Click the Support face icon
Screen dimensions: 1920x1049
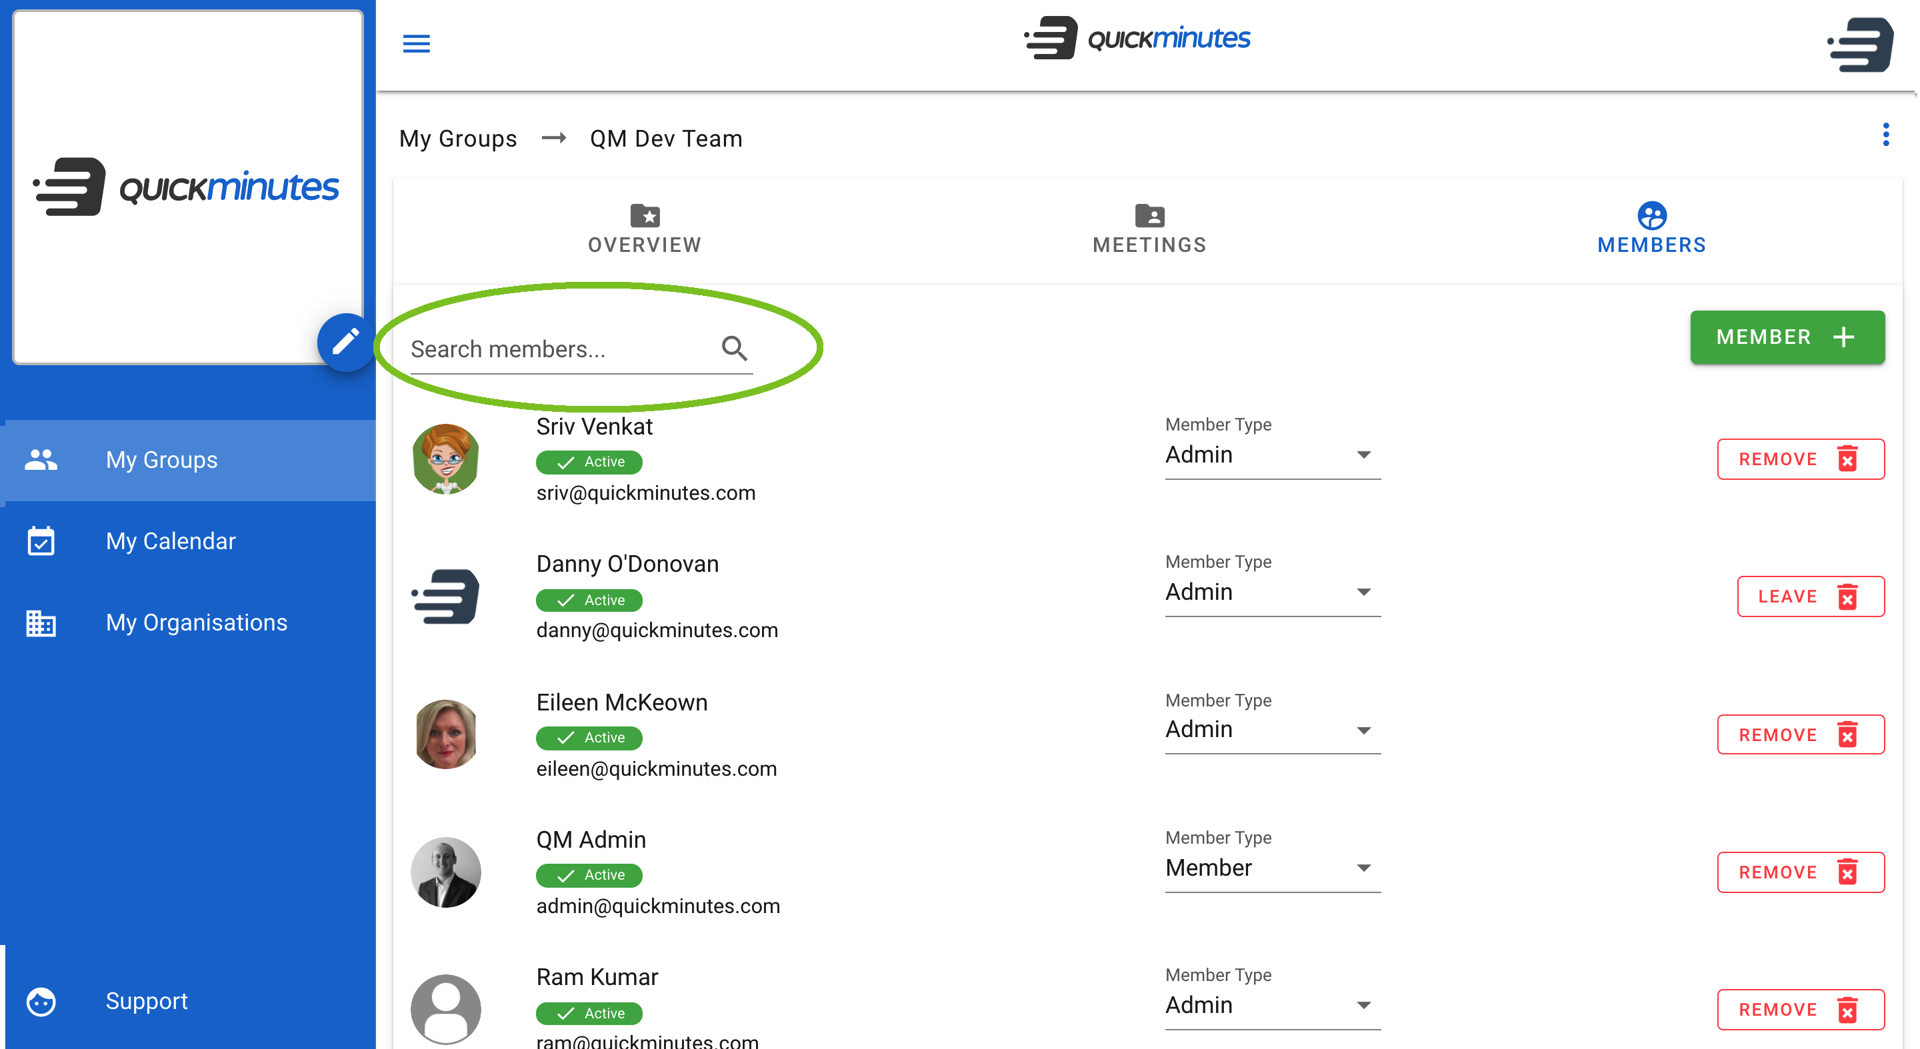coord(41,1001)
